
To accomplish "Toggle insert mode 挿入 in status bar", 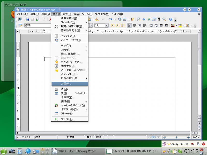I will pyautogui.click(x=89, y=137).
